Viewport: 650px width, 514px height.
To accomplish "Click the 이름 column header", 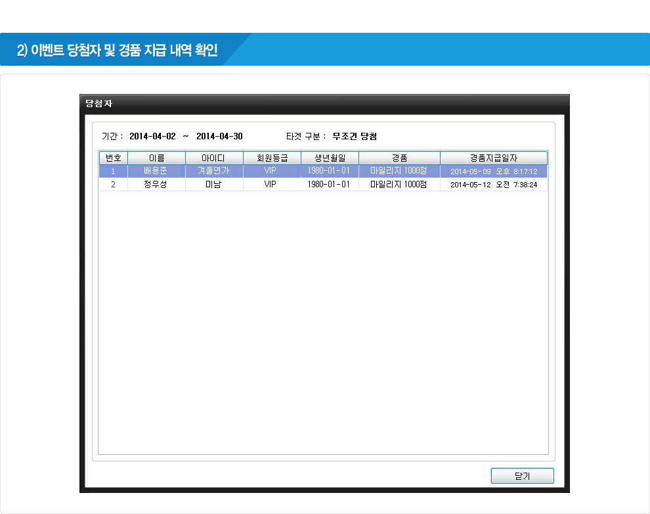I will tap(156, 158).
